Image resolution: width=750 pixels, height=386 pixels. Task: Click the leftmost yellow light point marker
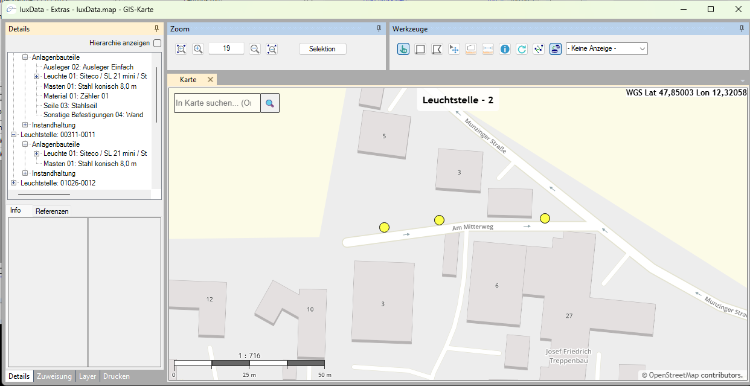point(384,227)
